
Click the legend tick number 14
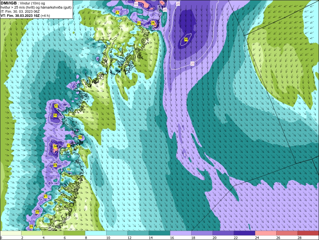click(151, 238)
